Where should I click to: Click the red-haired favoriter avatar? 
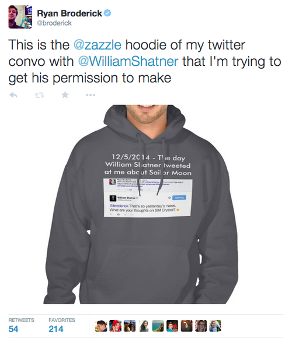pos(115,326)
